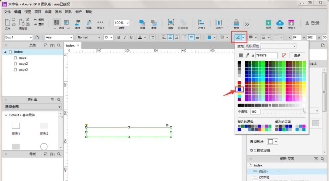Viewport: 329px width, 181px height.
Task: Open the 编辑 menu
Action: pos(17,12)
